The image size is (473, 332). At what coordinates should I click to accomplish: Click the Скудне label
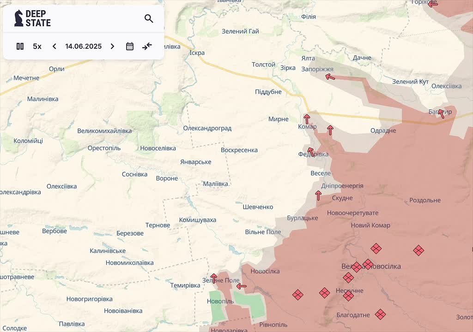342,198
